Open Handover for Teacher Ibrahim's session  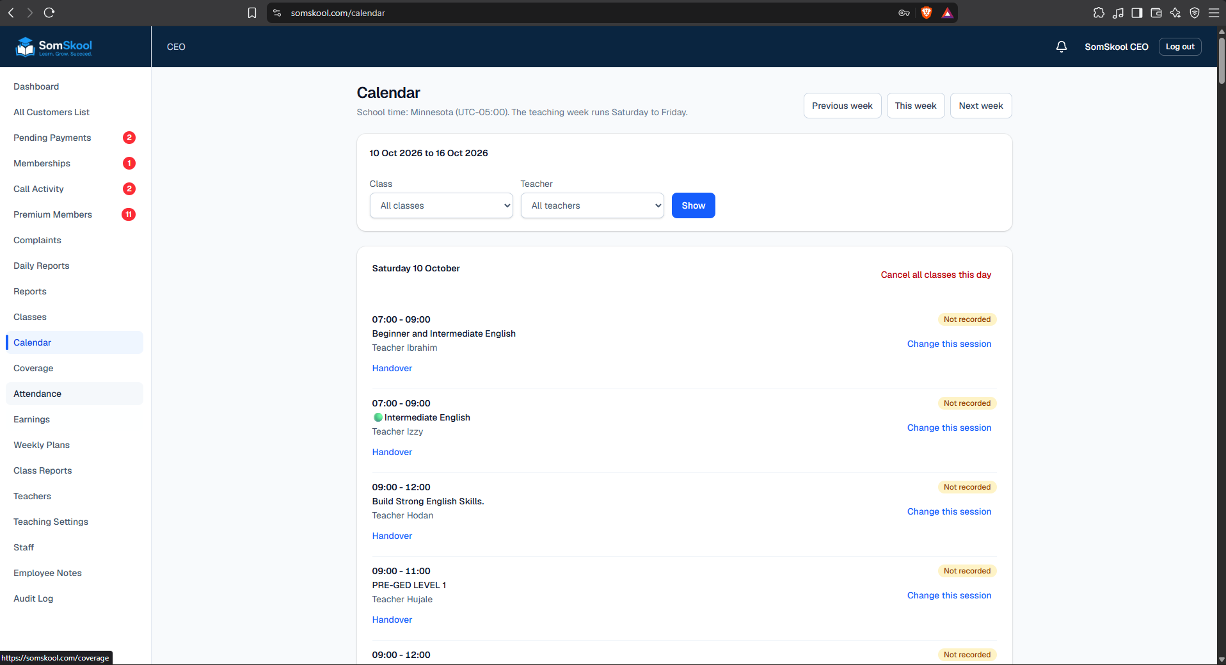392,368
